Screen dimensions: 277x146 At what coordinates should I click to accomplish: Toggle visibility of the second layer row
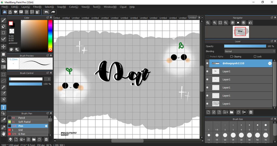pyautogui.click(x=207, y=71)
